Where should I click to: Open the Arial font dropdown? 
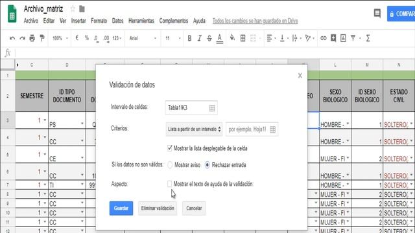pos(143,38)
